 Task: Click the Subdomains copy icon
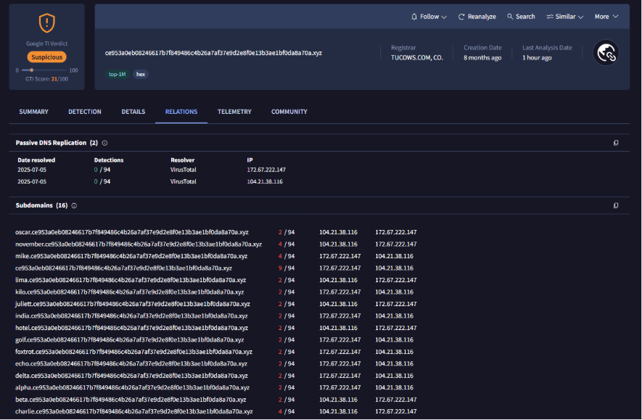point(615,205)
